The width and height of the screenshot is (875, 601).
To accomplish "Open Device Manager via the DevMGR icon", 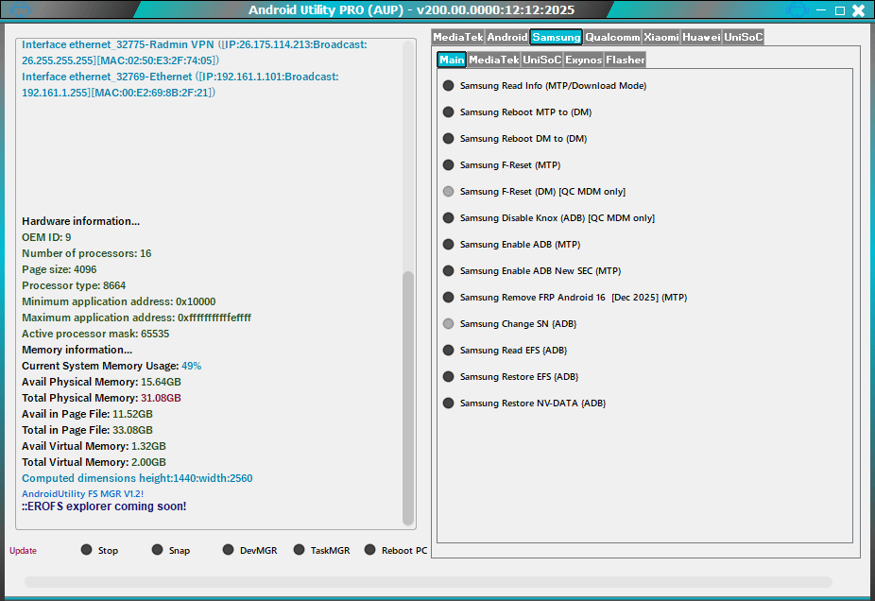I will (x=227, y=549).
